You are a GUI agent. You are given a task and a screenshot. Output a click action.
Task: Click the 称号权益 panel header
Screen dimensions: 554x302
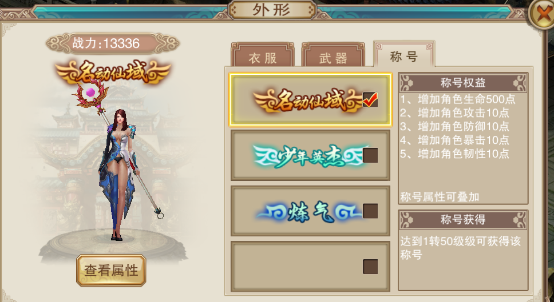(x=463, y=83)
